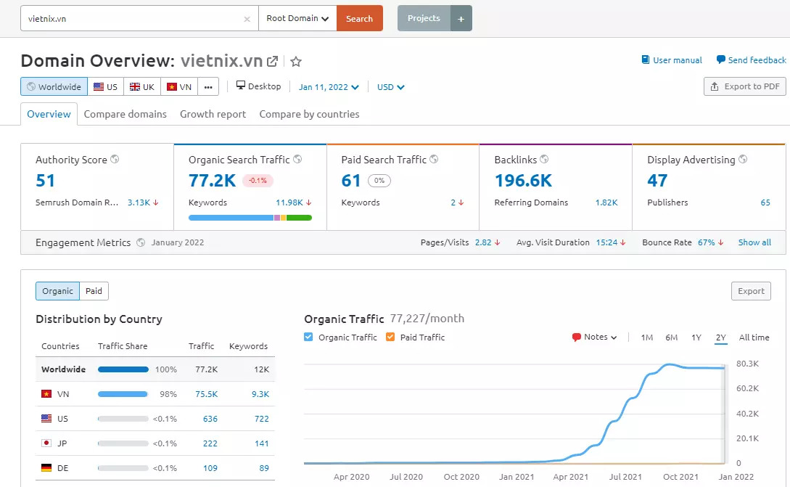This screenshot has width=790, height=487.
Task: Open JP traffic value 222
Action: (x=210, y=443)
